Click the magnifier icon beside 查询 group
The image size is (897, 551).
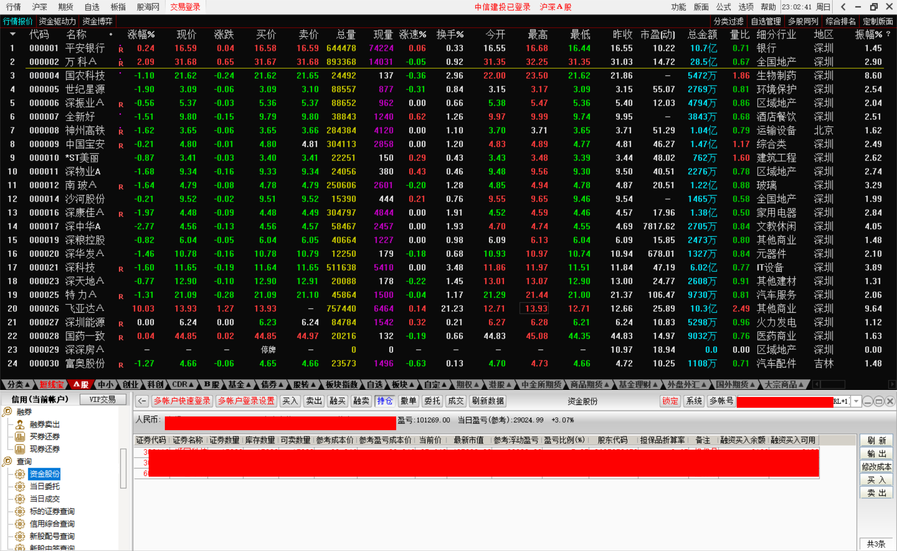[7, 461]
